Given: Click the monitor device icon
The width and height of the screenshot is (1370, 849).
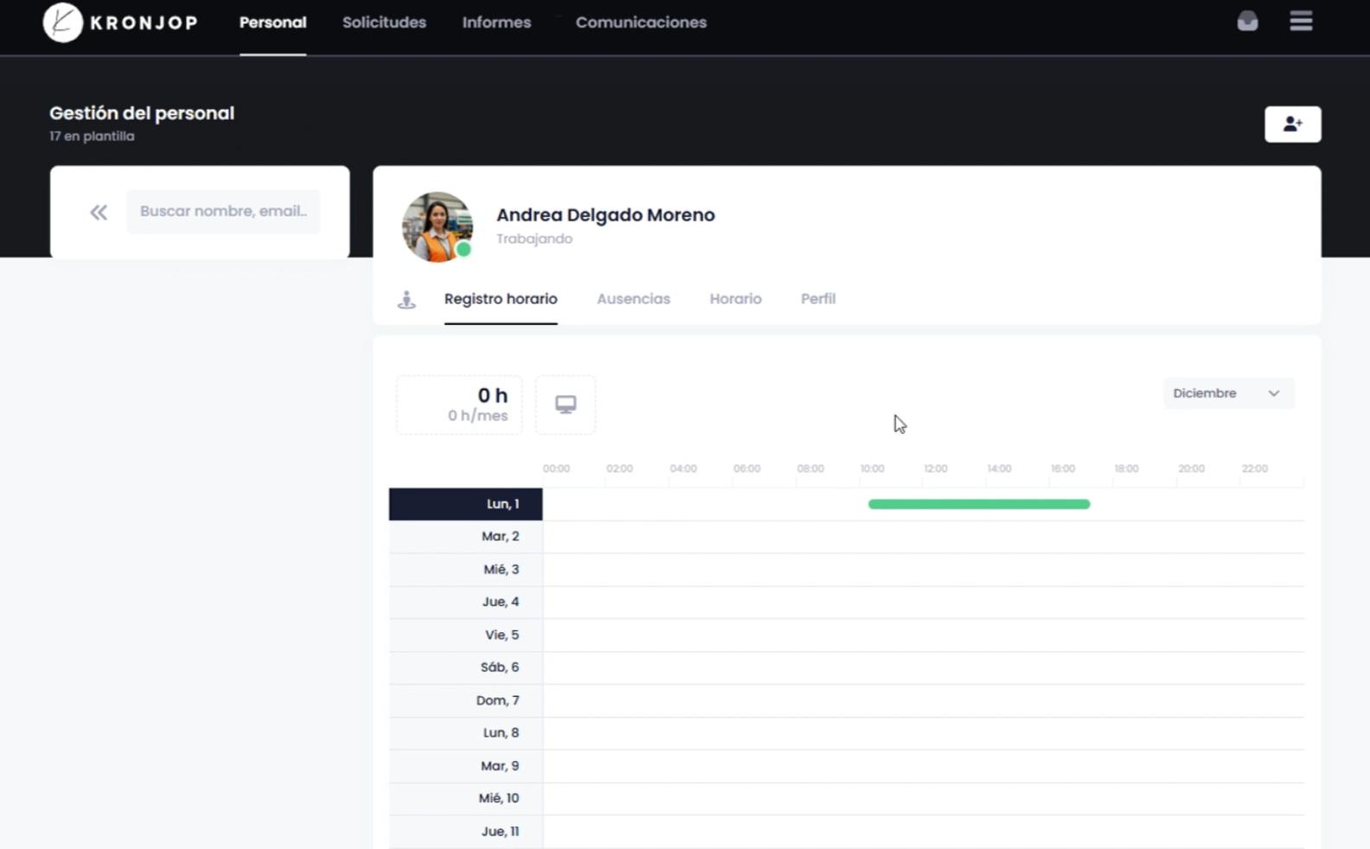Looking at the screenshot, I should [566, 405].
